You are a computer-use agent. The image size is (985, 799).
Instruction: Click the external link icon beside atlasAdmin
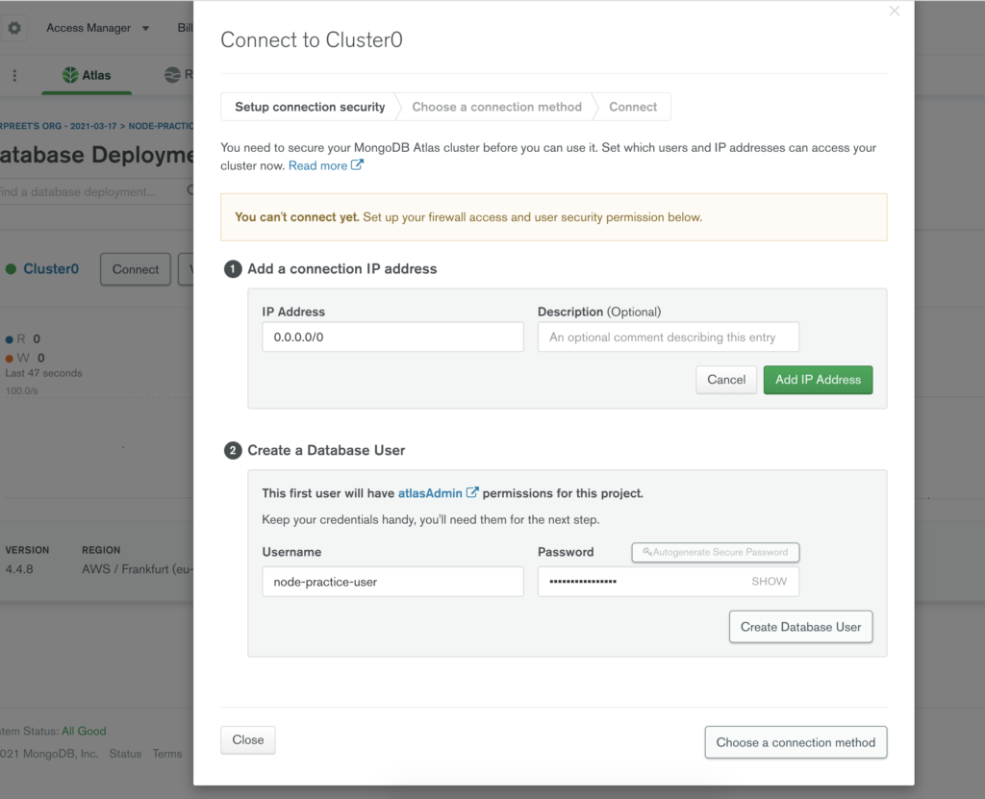click(x=471, y=492)
